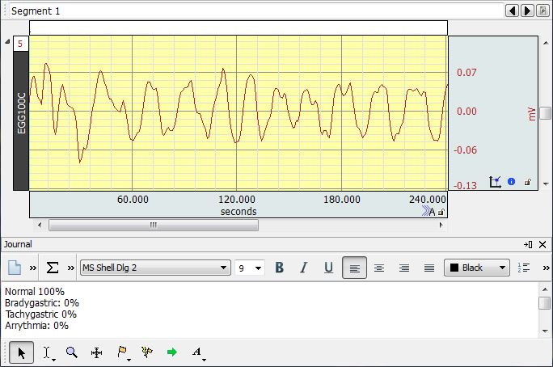The height and width of the screenshot is (367, 553).
Task: Select the arrow pointer tool
Action: (x=22, y=352)
